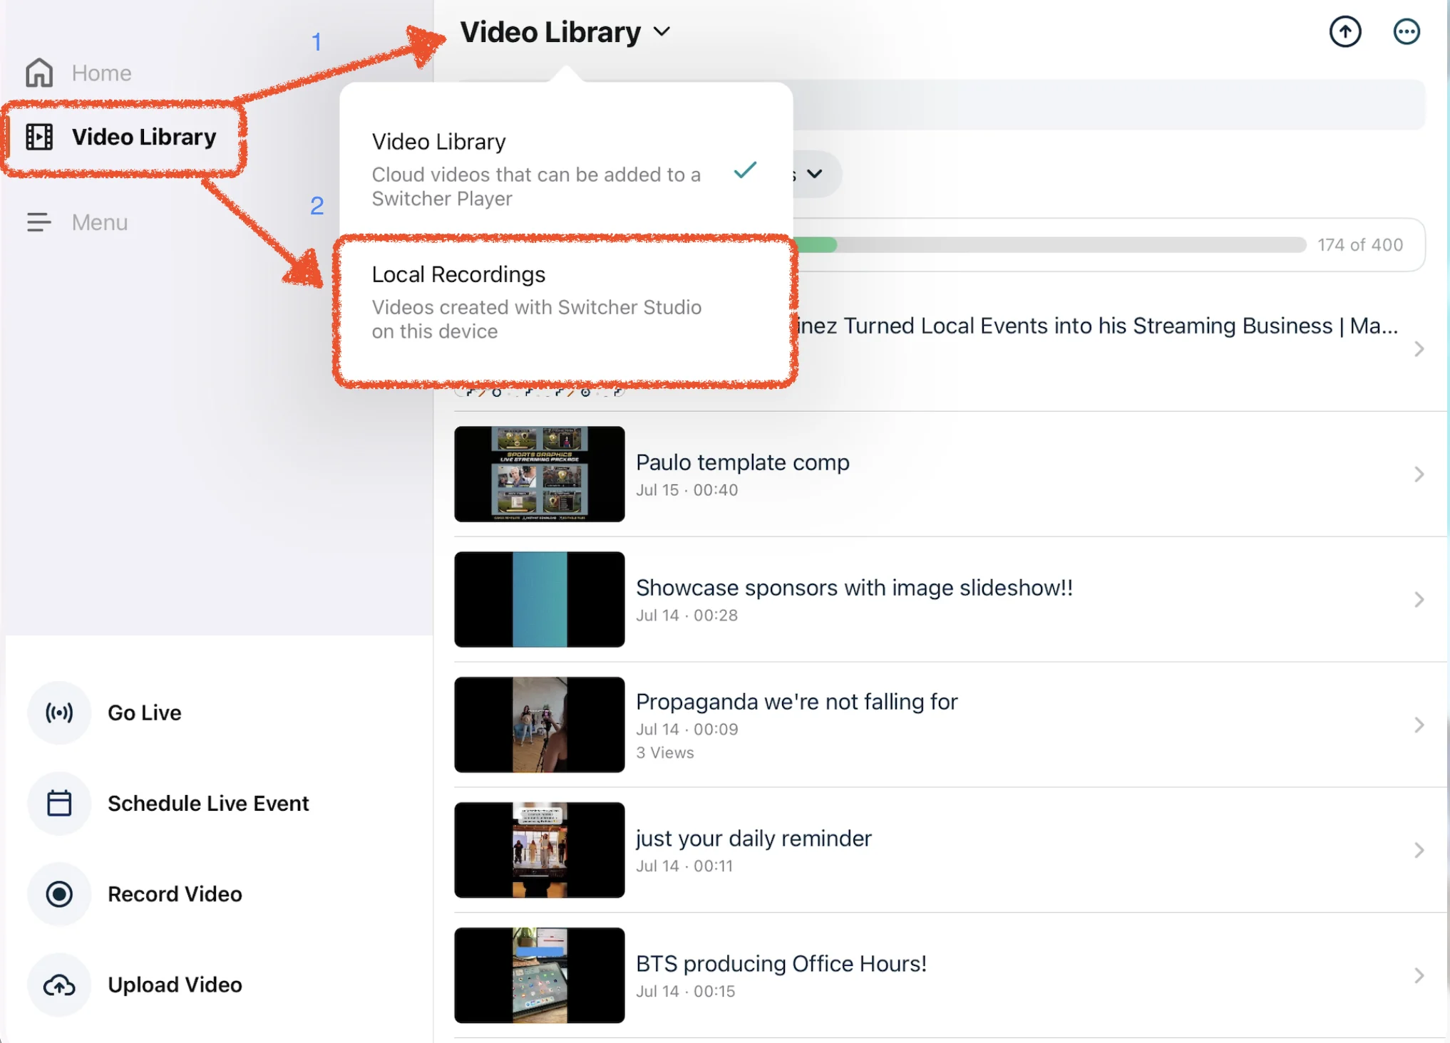Click Schedule Live Event button
The height and width of the screenshot is (1043, 1450).
pos(168,803)
